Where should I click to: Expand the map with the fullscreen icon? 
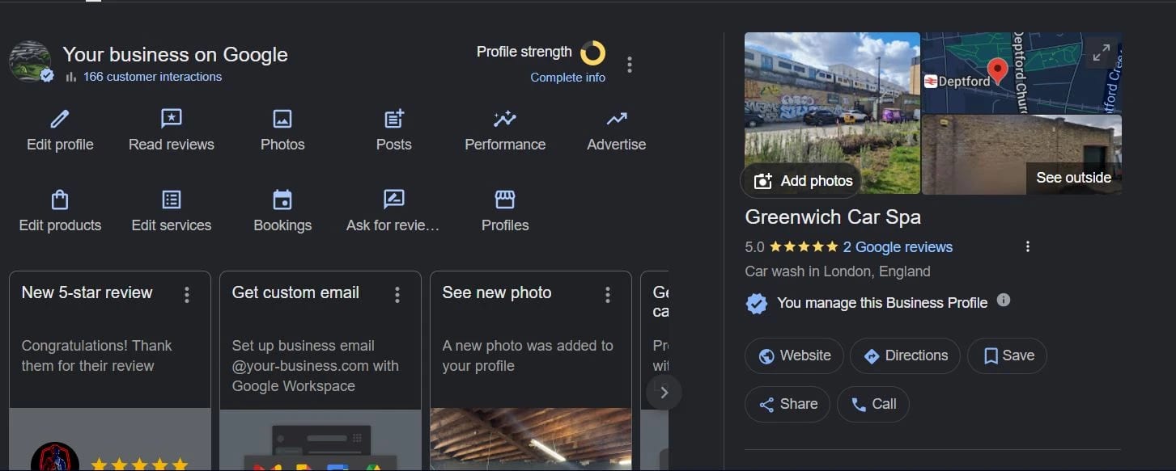coord(1102,53)
